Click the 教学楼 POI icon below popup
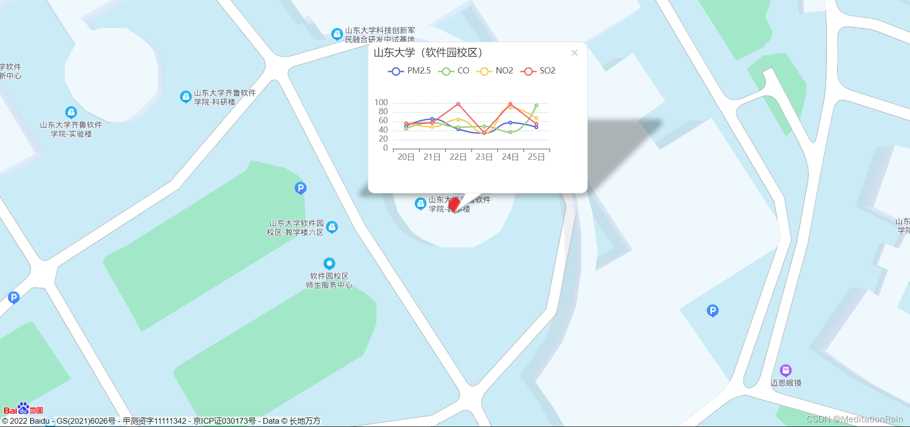The image size is (910, 427). point(420,204)
